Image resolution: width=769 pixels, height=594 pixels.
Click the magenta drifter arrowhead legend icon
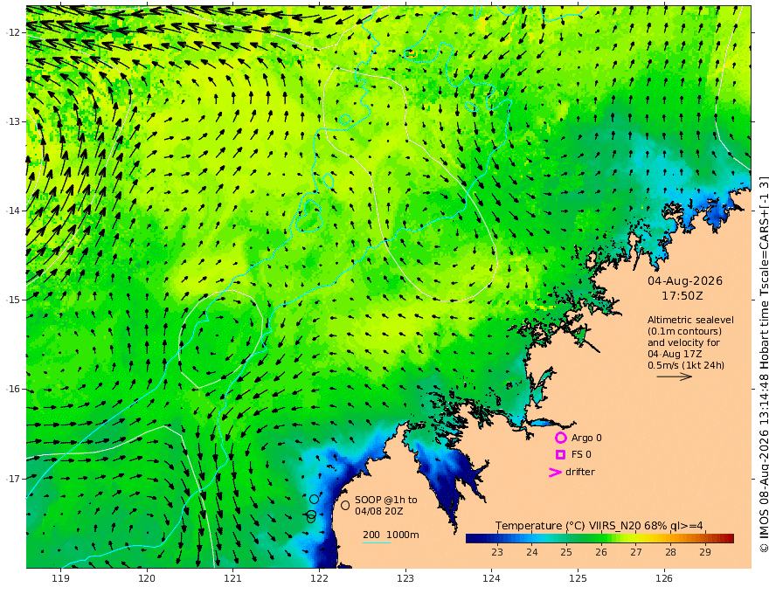(x=555, y=473)
